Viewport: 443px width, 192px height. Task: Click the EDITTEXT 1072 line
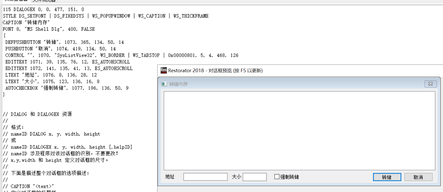[x=69, y=68]
